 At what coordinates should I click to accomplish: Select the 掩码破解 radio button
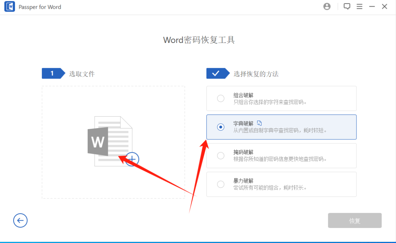(220, 156)
